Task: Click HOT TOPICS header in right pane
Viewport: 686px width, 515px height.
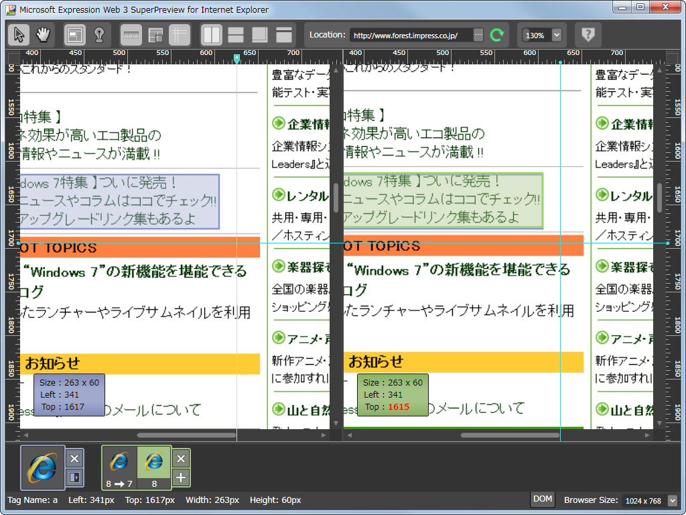Action: 464,245
